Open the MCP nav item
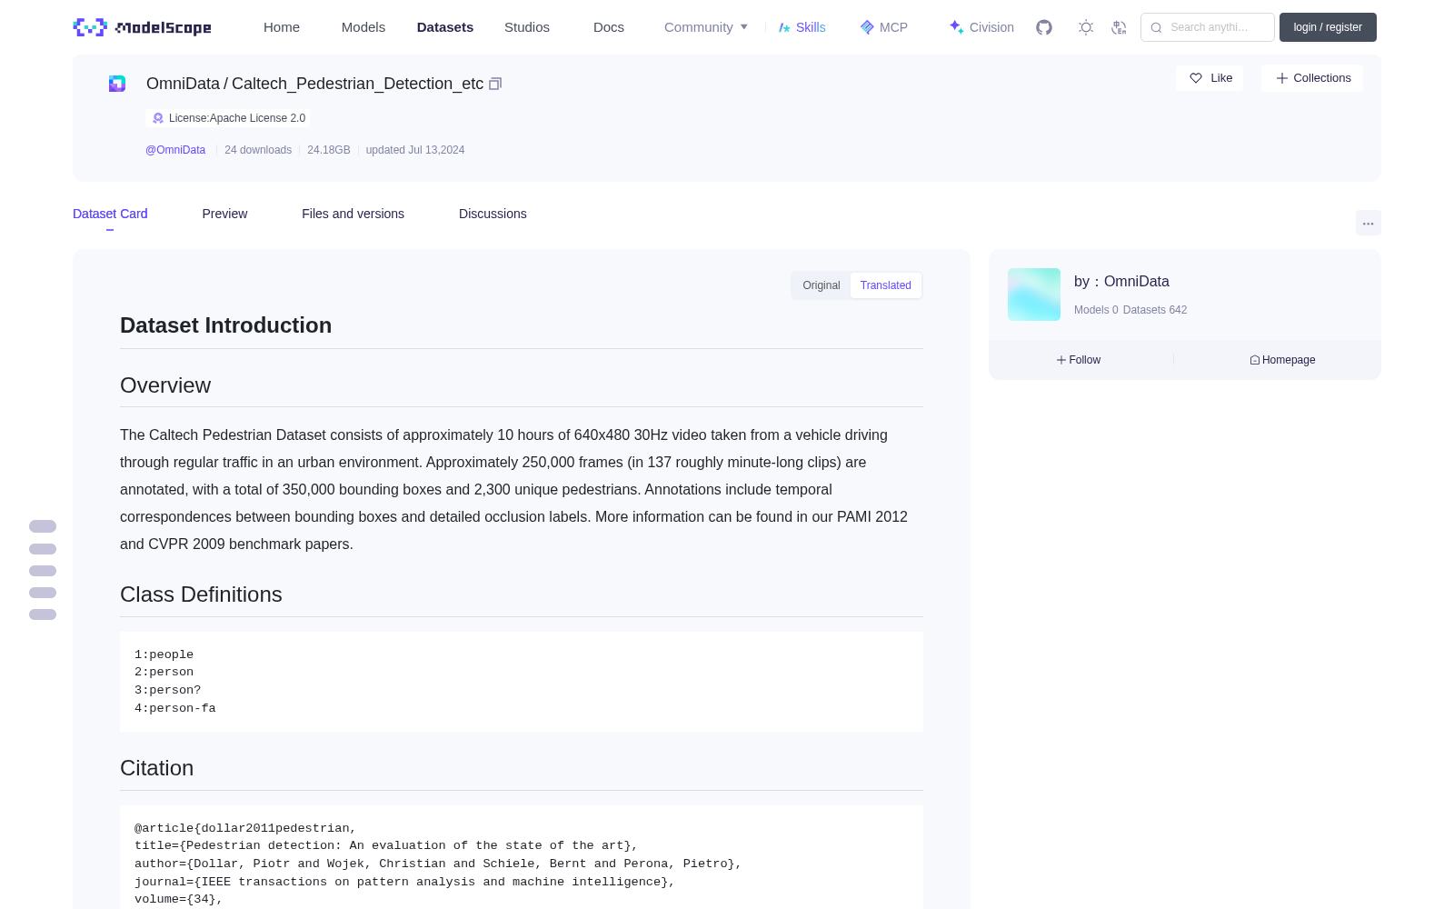The image size is (1454, 909). (883, 27)
